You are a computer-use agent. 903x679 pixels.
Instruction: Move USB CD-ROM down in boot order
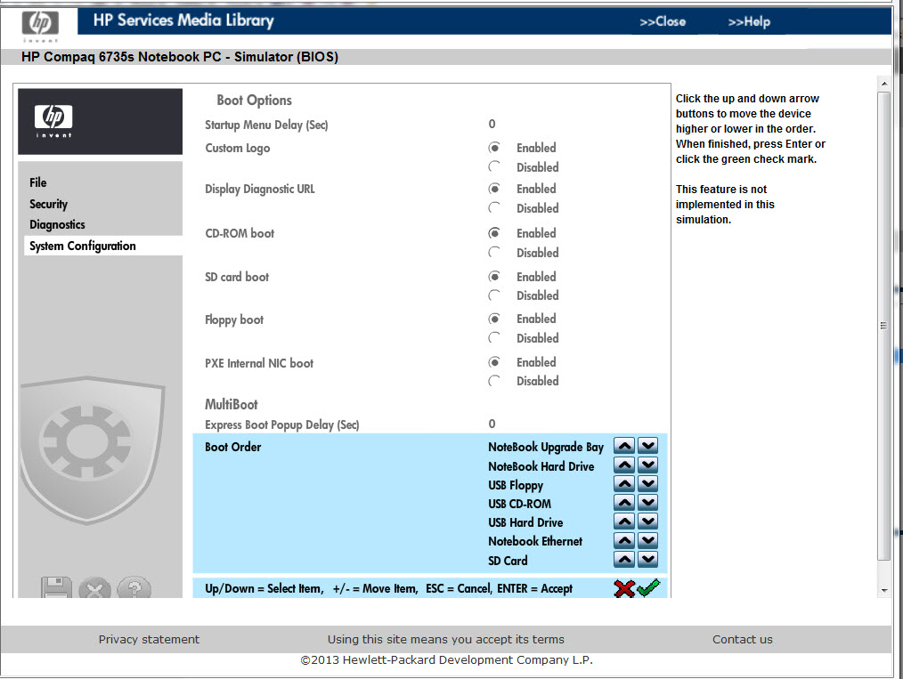648,503
